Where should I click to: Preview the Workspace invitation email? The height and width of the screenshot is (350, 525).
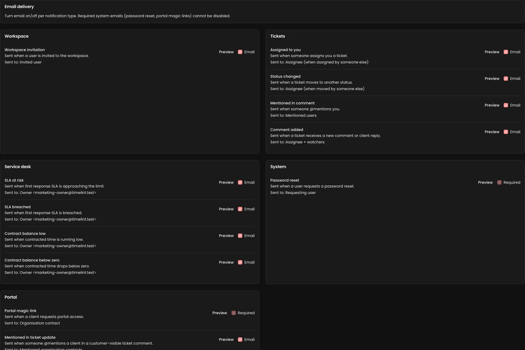[x=226, y=52]
